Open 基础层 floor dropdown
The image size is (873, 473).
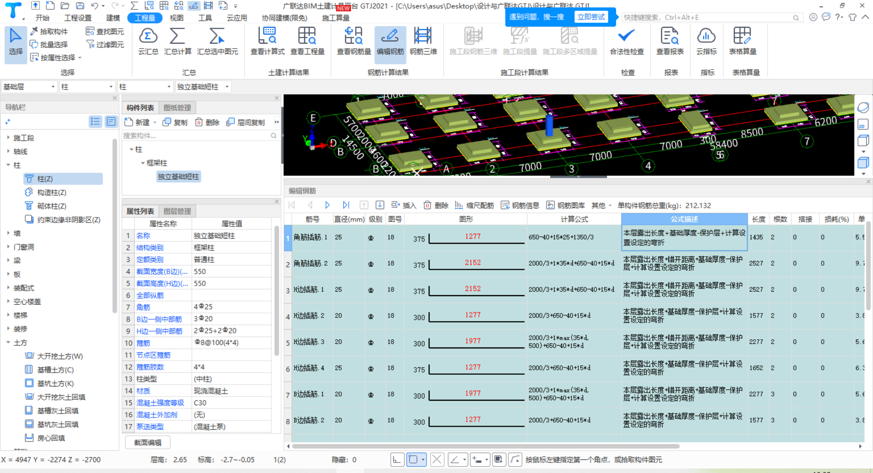click(29, 86)
